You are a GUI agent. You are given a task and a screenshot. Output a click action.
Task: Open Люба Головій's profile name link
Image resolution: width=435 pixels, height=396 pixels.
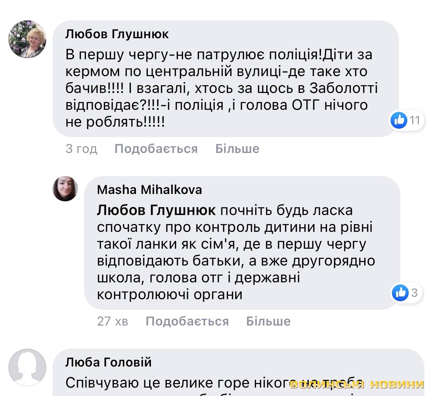(x=108, y=362)
